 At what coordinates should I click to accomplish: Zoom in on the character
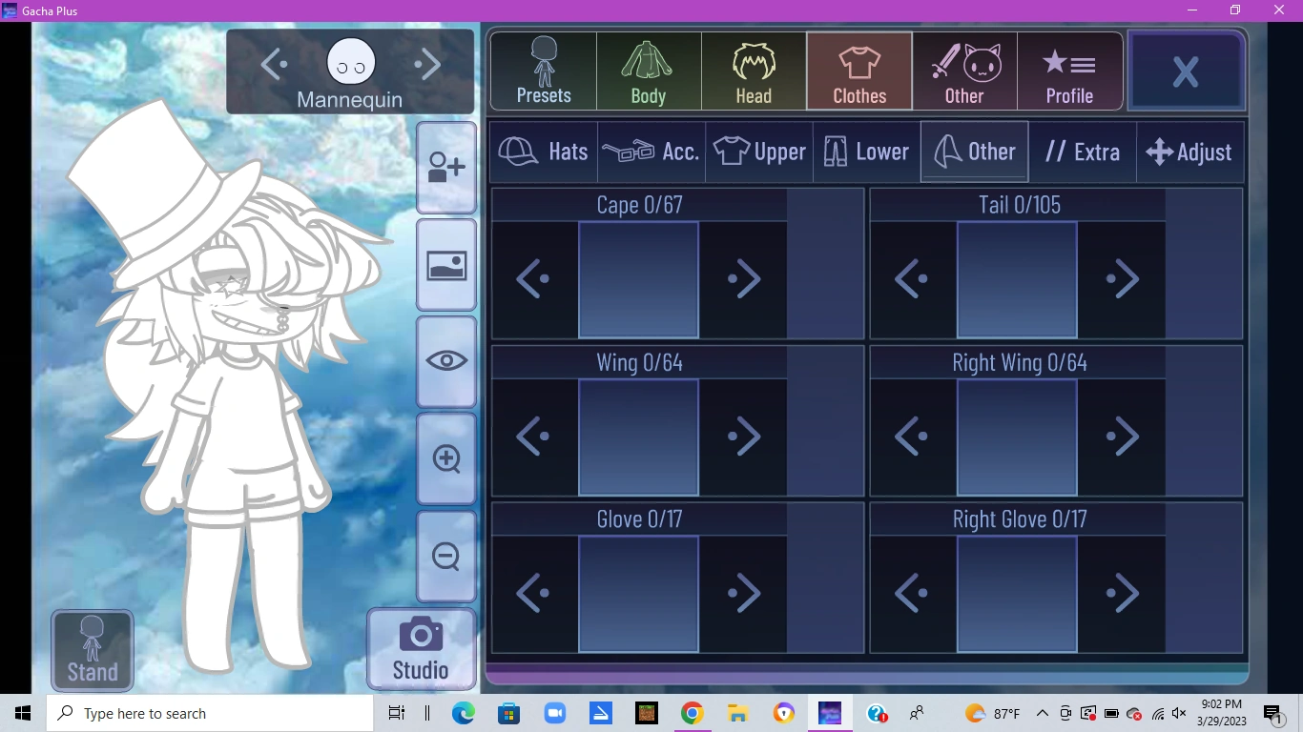click(x=445, y=458)
